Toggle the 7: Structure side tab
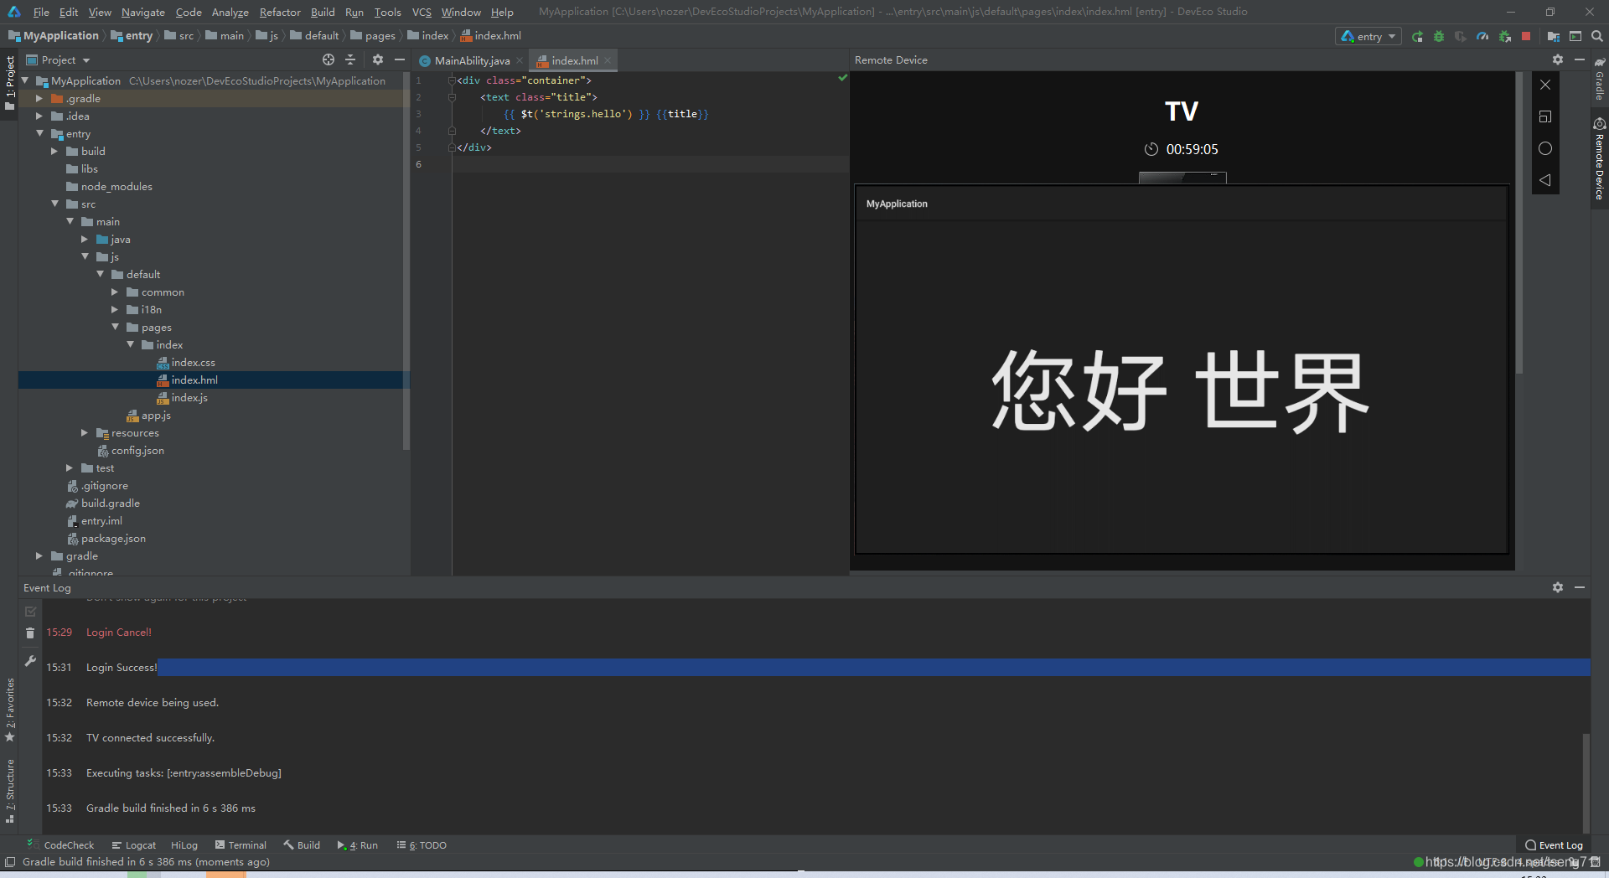Viewport: 1609px width, 878px height. coord(10,791)
